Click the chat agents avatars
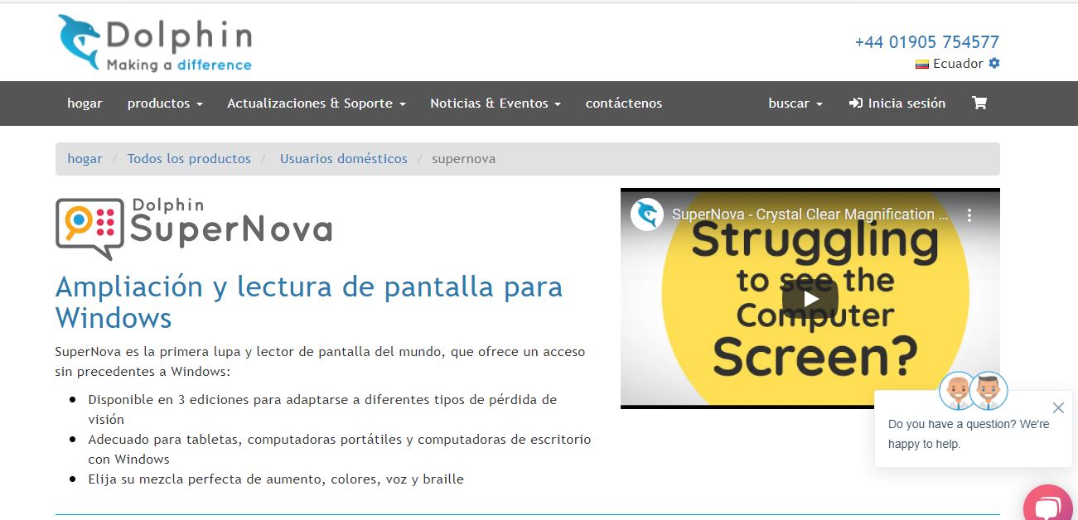Viewport: 1078px width, 520px height. coord(974,391)
